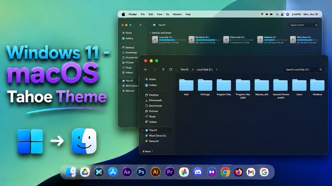332x186 pixels.
Task: Click the battery icon in menu bar
Action: tap(271, 14)
